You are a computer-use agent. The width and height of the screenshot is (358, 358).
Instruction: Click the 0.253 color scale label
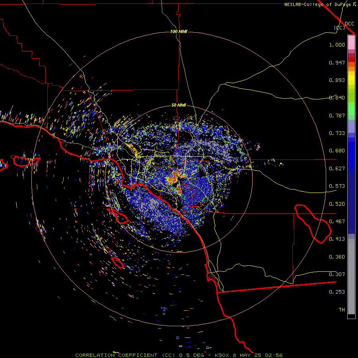[337, 292]
